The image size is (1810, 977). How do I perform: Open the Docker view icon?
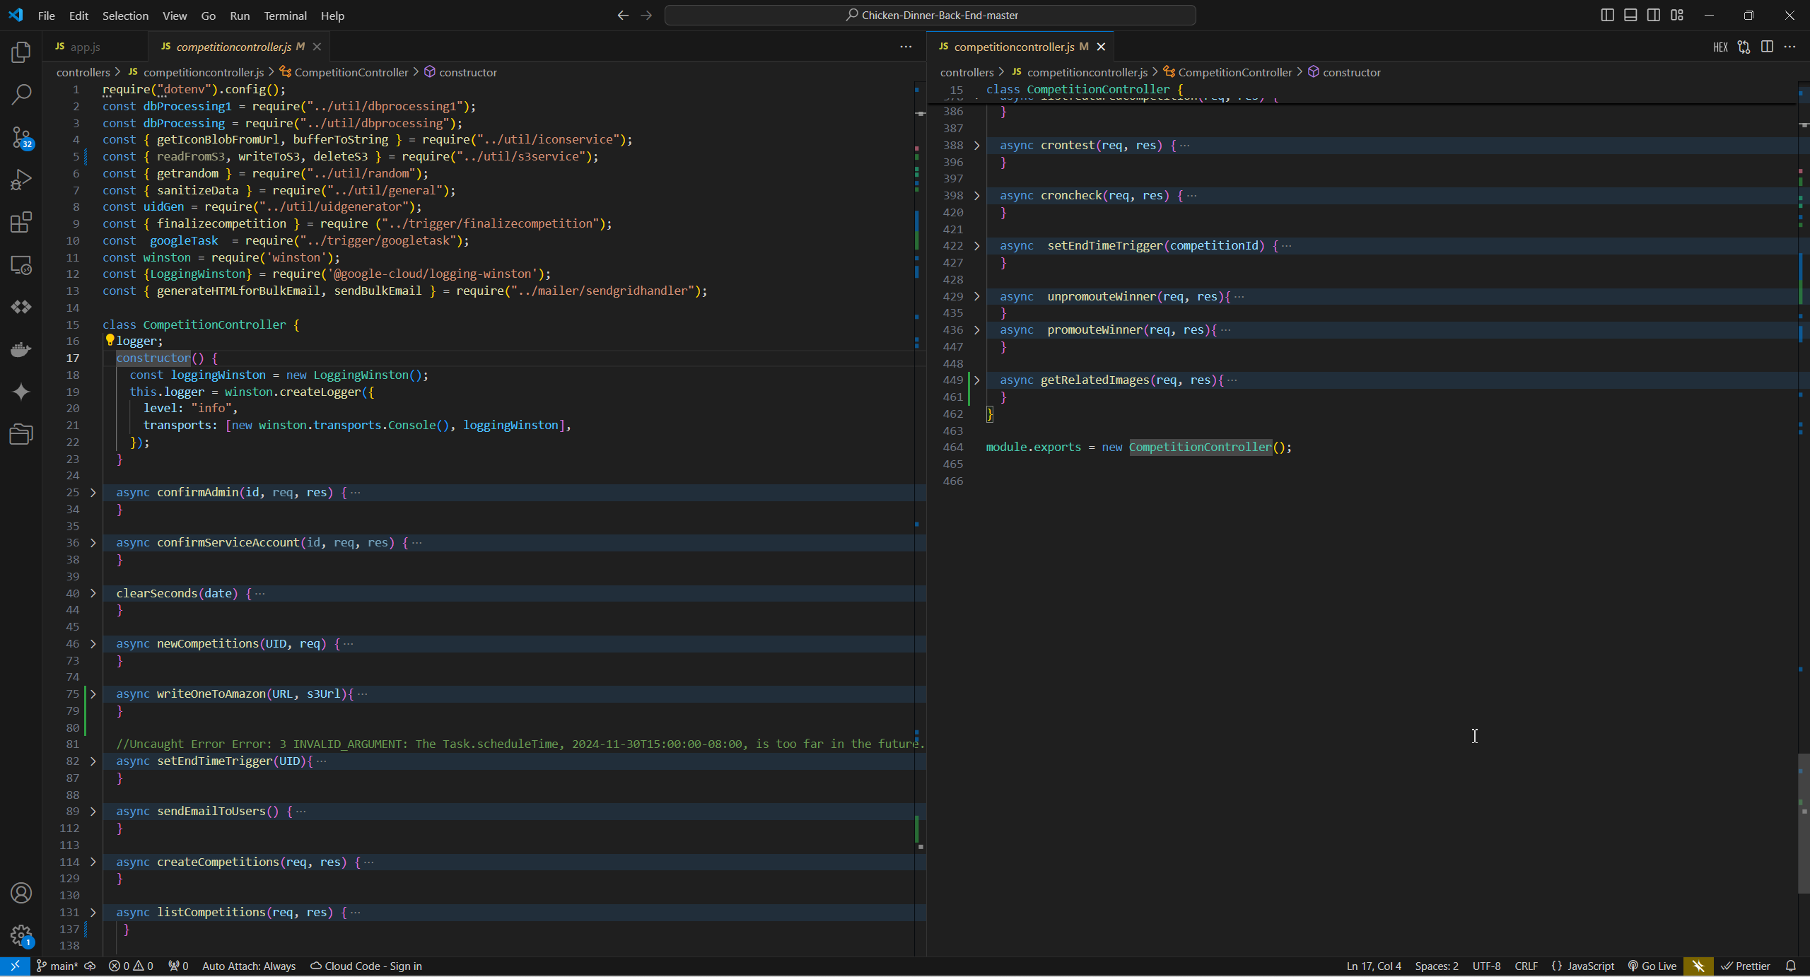point(21,349)
